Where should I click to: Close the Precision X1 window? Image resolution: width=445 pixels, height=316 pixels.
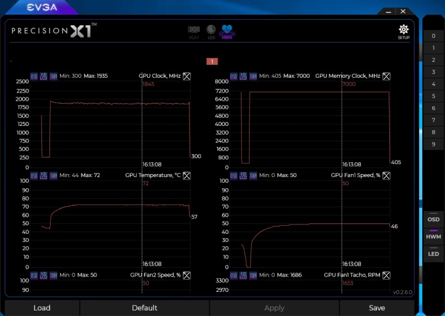403,11
